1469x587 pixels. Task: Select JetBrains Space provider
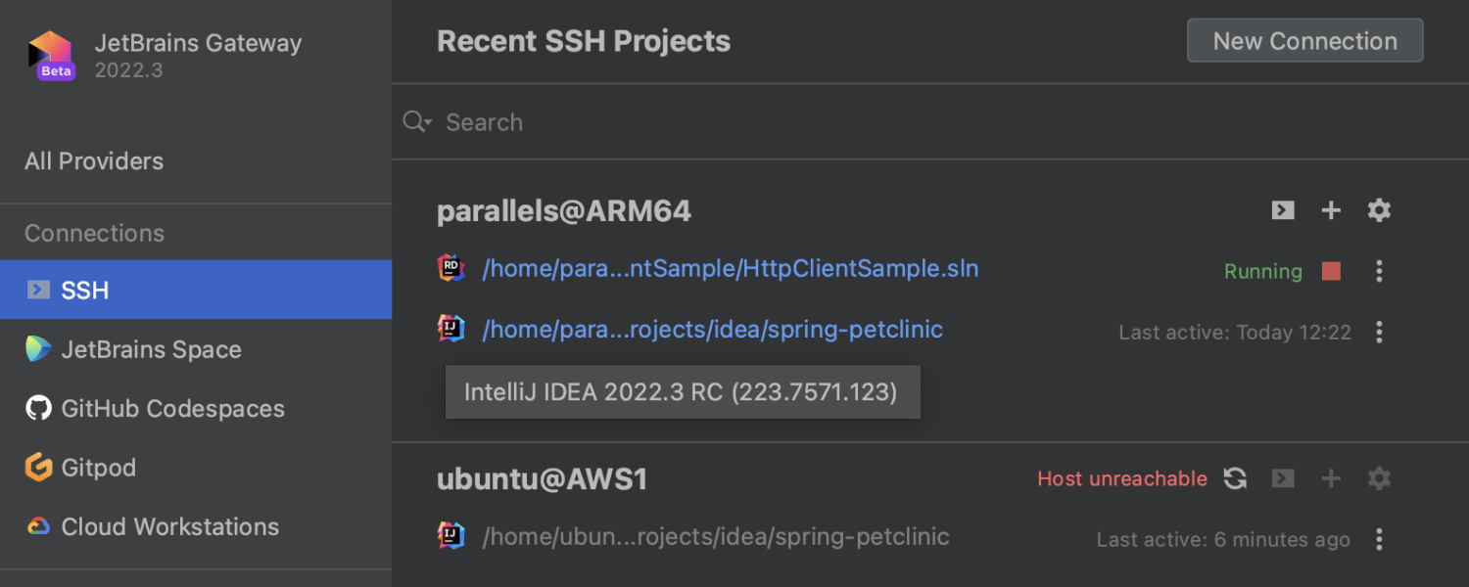click(151, 349)
